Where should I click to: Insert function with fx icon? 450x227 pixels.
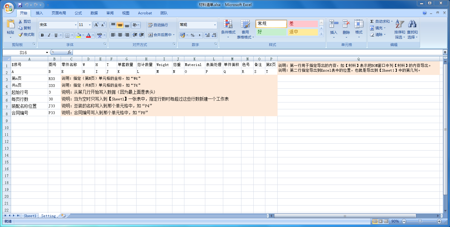coord(69,52)
